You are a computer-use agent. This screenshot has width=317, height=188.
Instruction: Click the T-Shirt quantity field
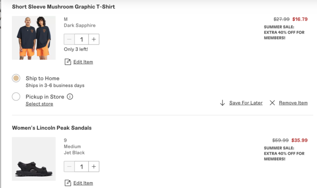click(x=81, y=39)
